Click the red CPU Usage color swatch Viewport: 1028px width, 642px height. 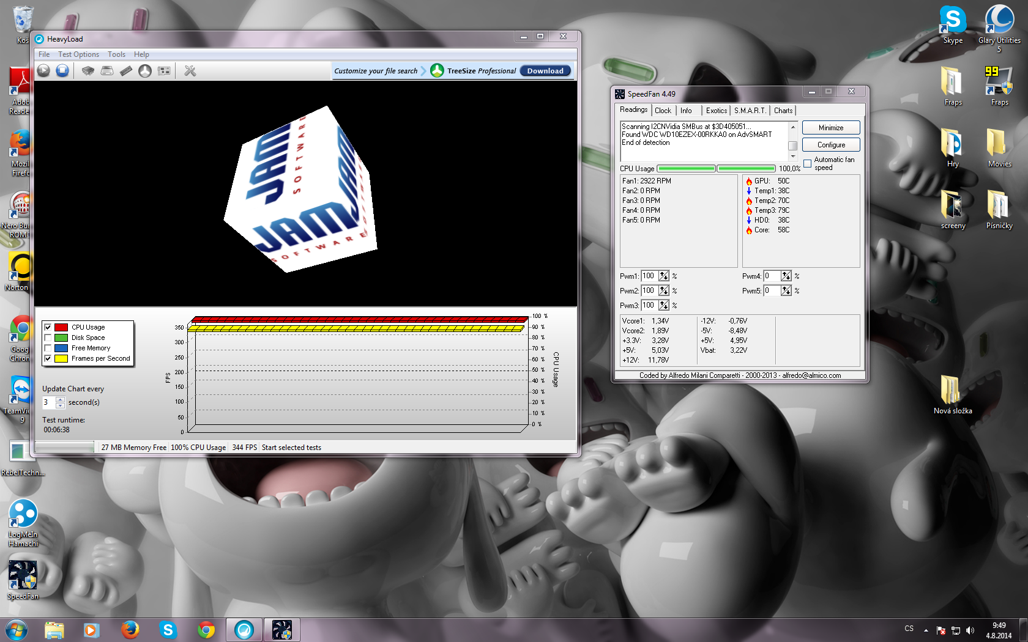point(61,327)
